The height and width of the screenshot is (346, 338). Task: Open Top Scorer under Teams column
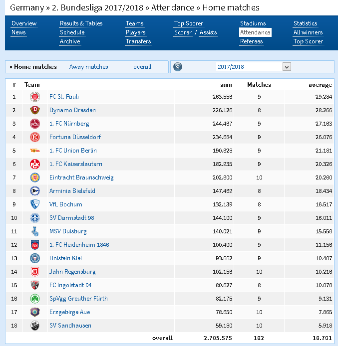click(x=189, y=23)
